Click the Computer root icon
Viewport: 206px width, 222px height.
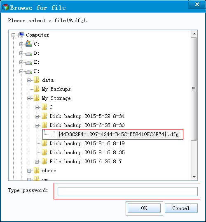(21, 35)
